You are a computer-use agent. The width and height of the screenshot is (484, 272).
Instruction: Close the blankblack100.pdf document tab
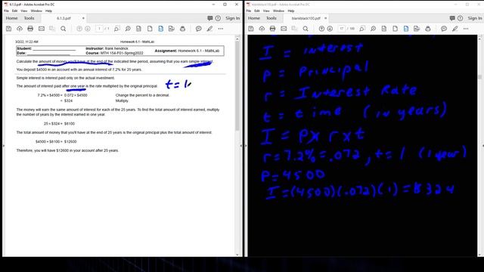[326, 18]
